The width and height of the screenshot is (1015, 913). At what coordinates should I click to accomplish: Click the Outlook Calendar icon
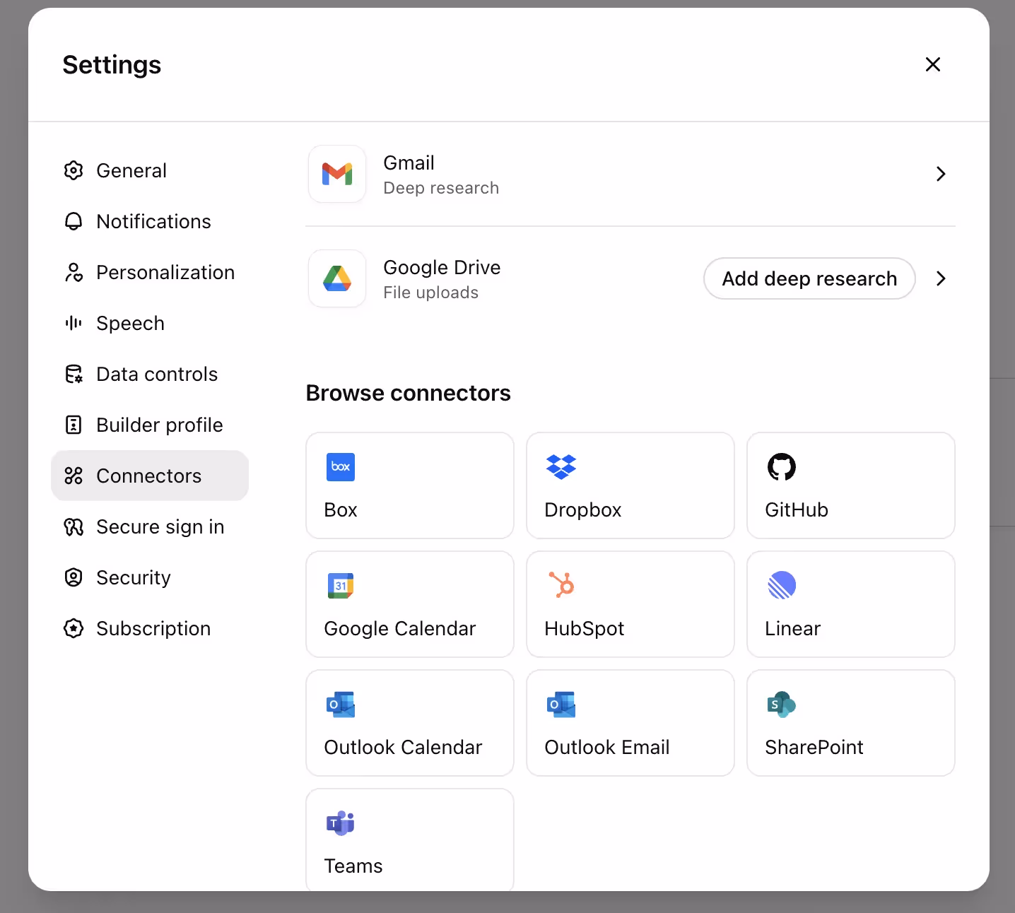coord(341,705)
